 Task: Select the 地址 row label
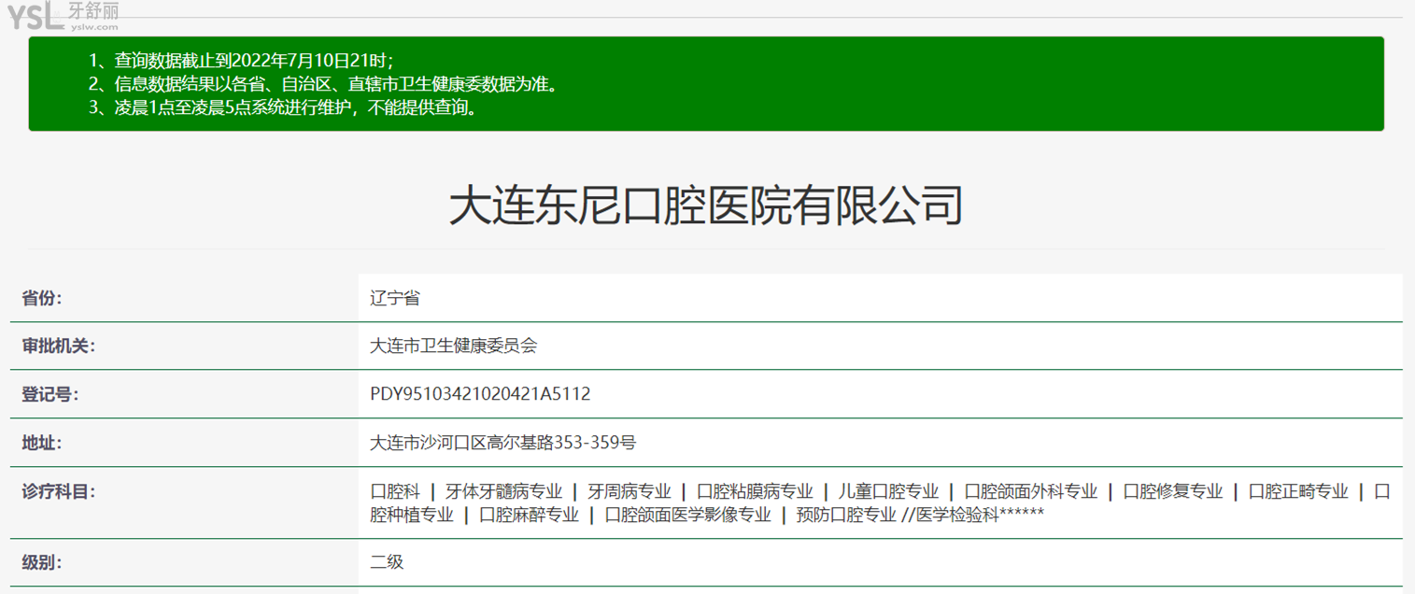[x=42, y=443]
